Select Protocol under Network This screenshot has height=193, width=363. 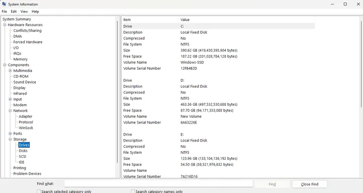[26, 122]
